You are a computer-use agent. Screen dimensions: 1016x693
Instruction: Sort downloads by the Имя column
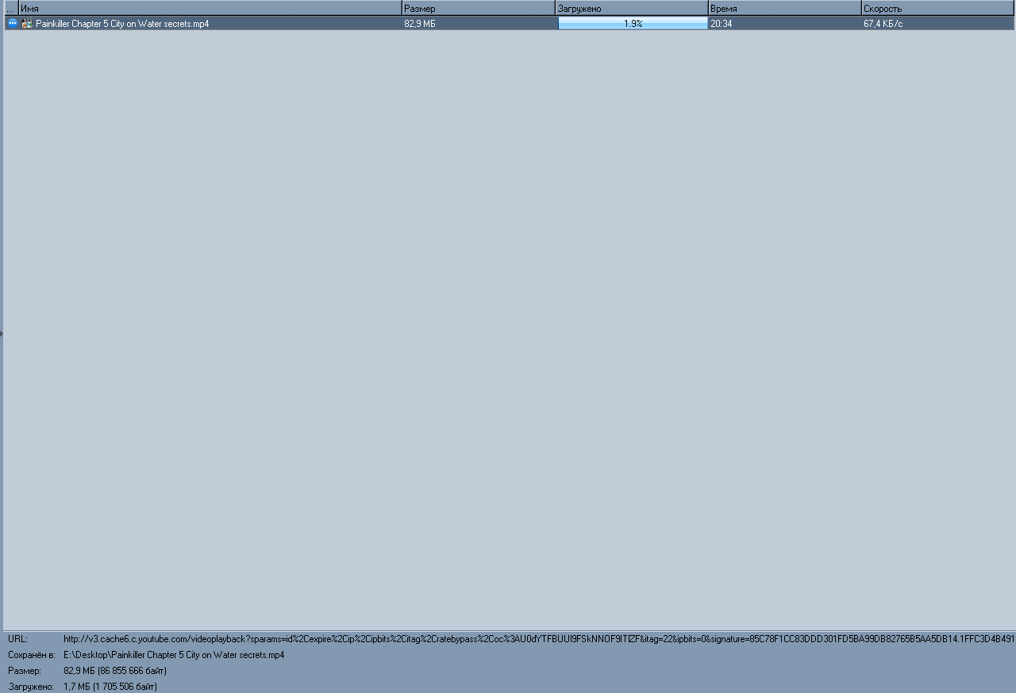(x=210, y=8)
